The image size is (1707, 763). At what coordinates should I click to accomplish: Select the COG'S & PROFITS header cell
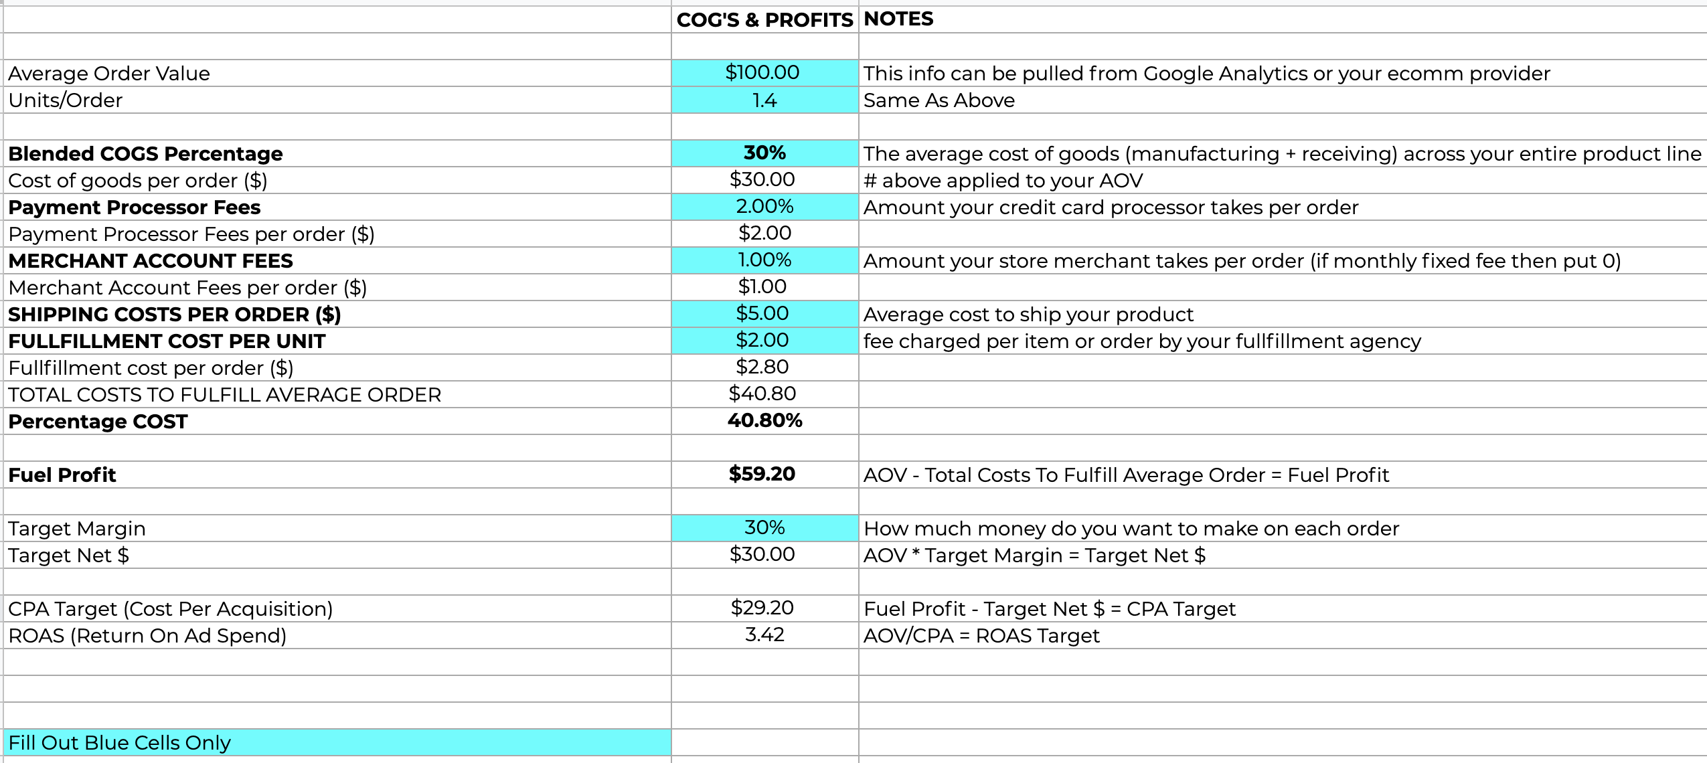point(764,19)
